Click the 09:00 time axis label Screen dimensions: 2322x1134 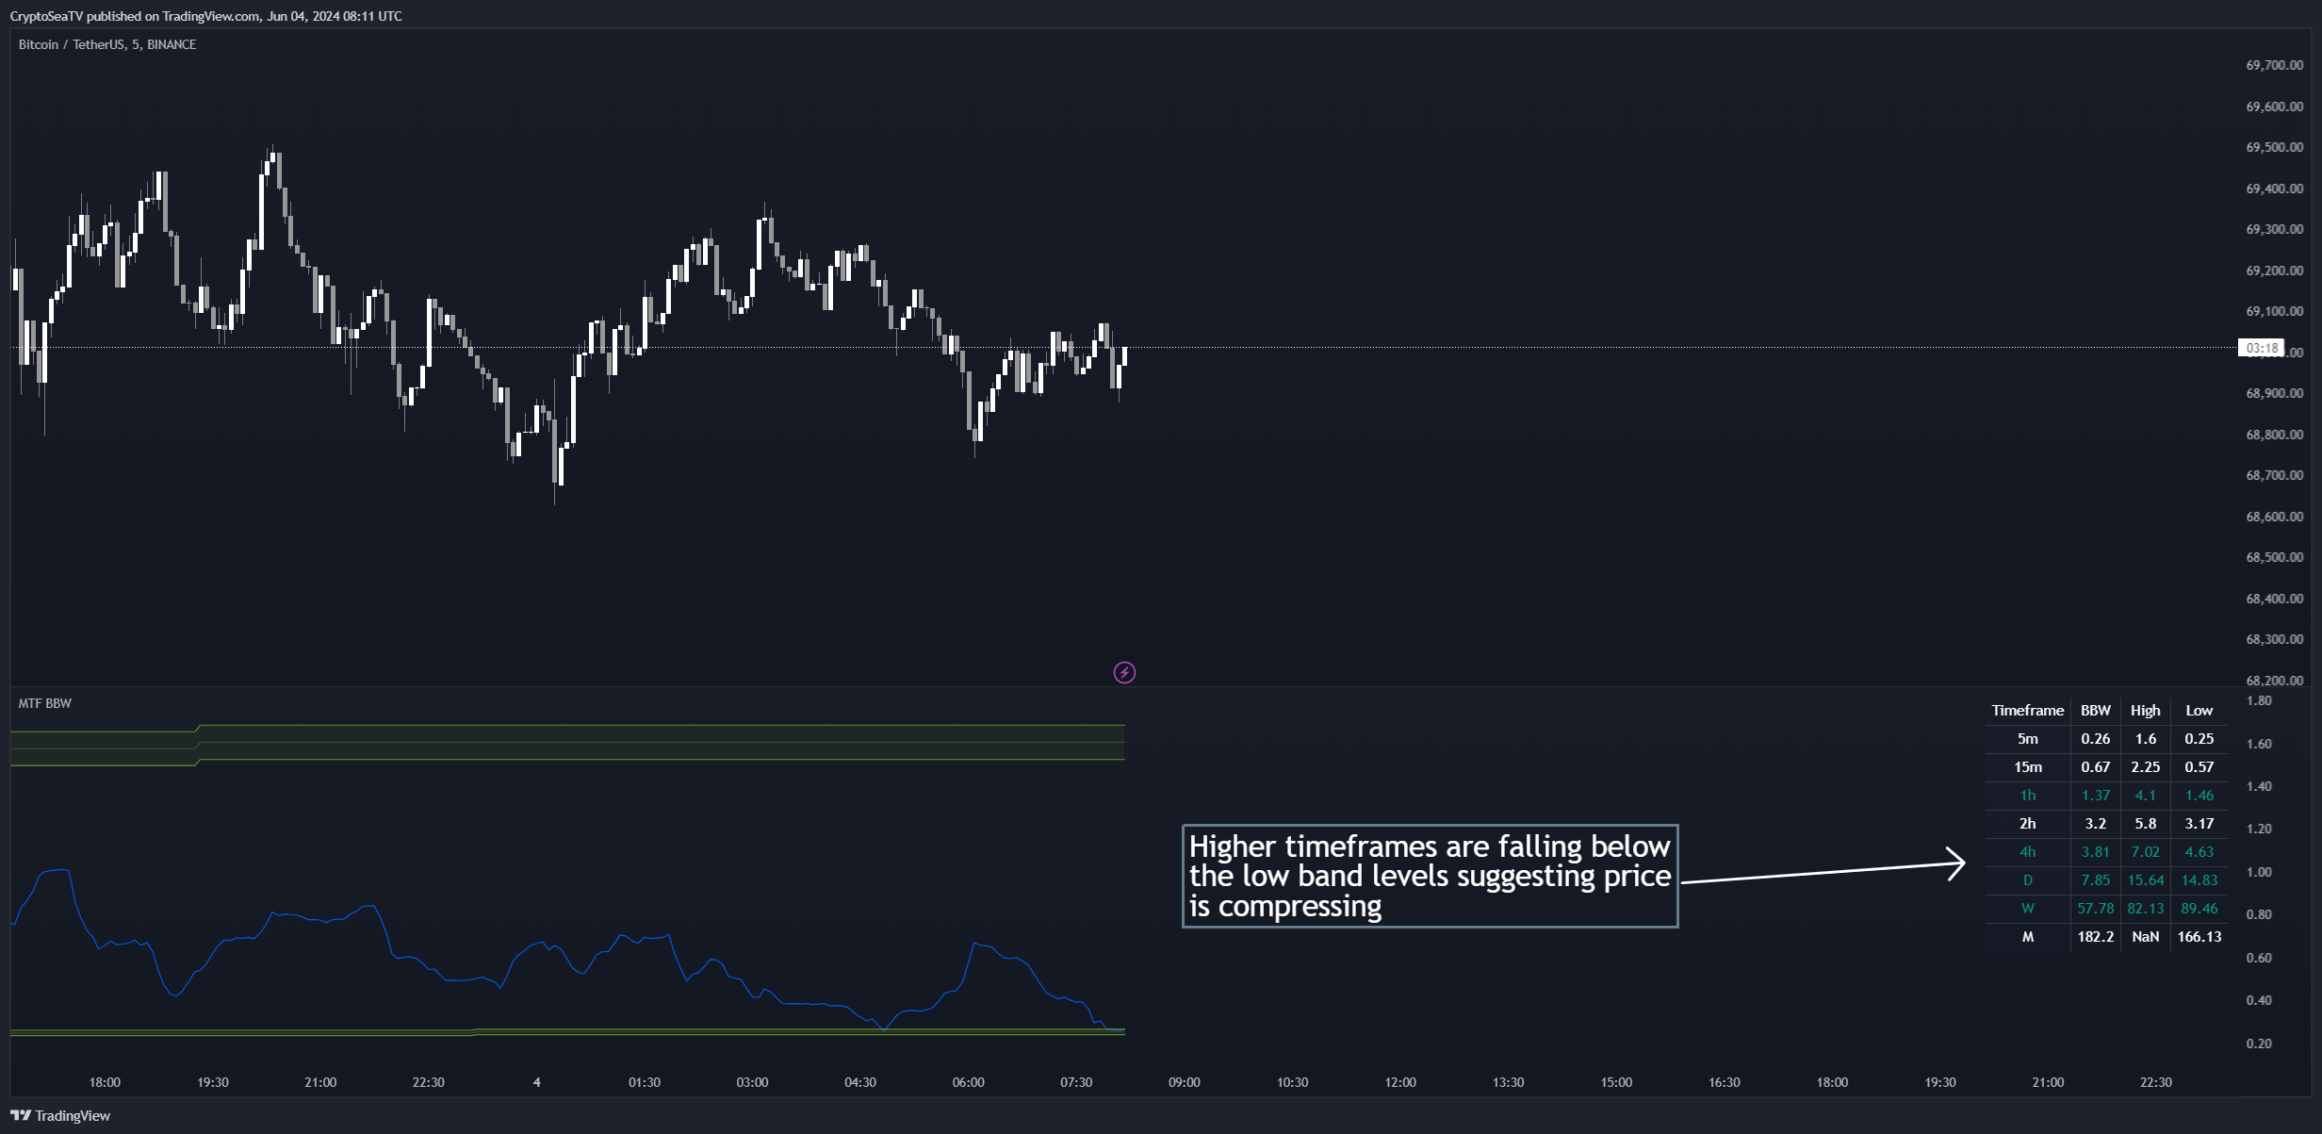[x=1185, y=1082]
